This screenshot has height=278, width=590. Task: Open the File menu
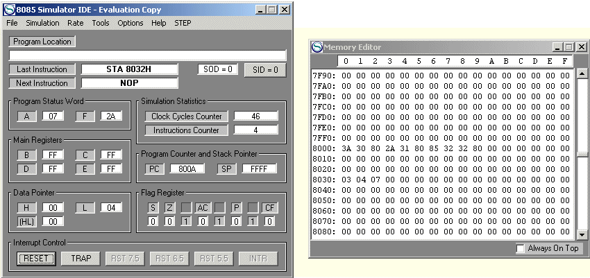(x=12, y=23)
